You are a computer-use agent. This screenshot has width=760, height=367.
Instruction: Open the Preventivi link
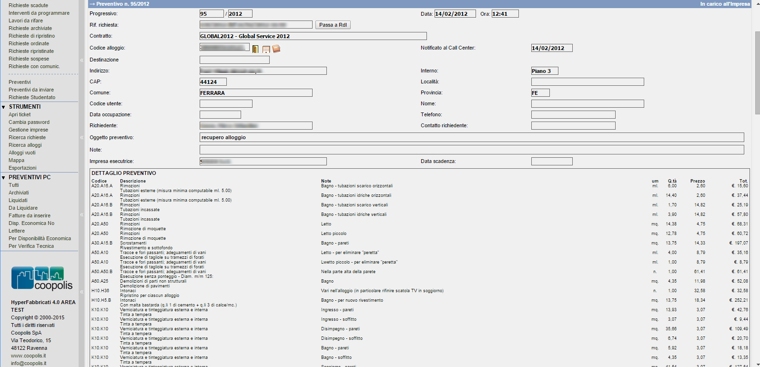20,82
